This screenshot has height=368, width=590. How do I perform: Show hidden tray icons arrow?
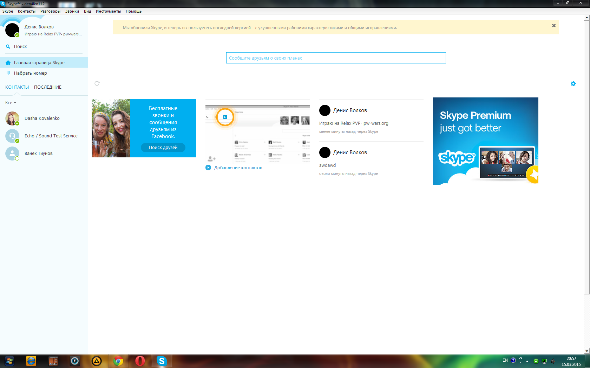pos(527,361)
